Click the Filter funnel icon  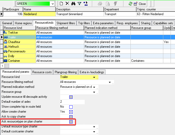79,4
